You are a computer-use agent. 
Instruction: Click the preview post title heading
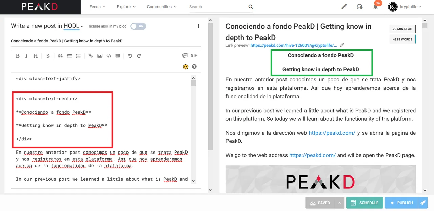(x=298, y=32)
